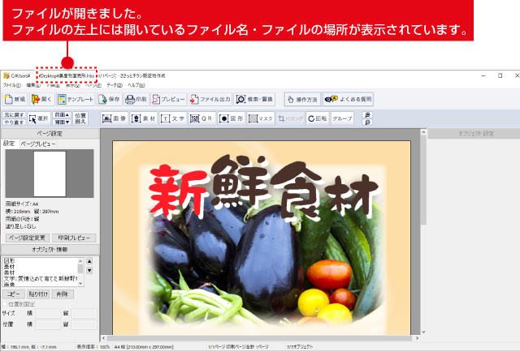Redo with やり直す
The width and height of the screenshot is (520, 352).
click(x=14, y=122)
